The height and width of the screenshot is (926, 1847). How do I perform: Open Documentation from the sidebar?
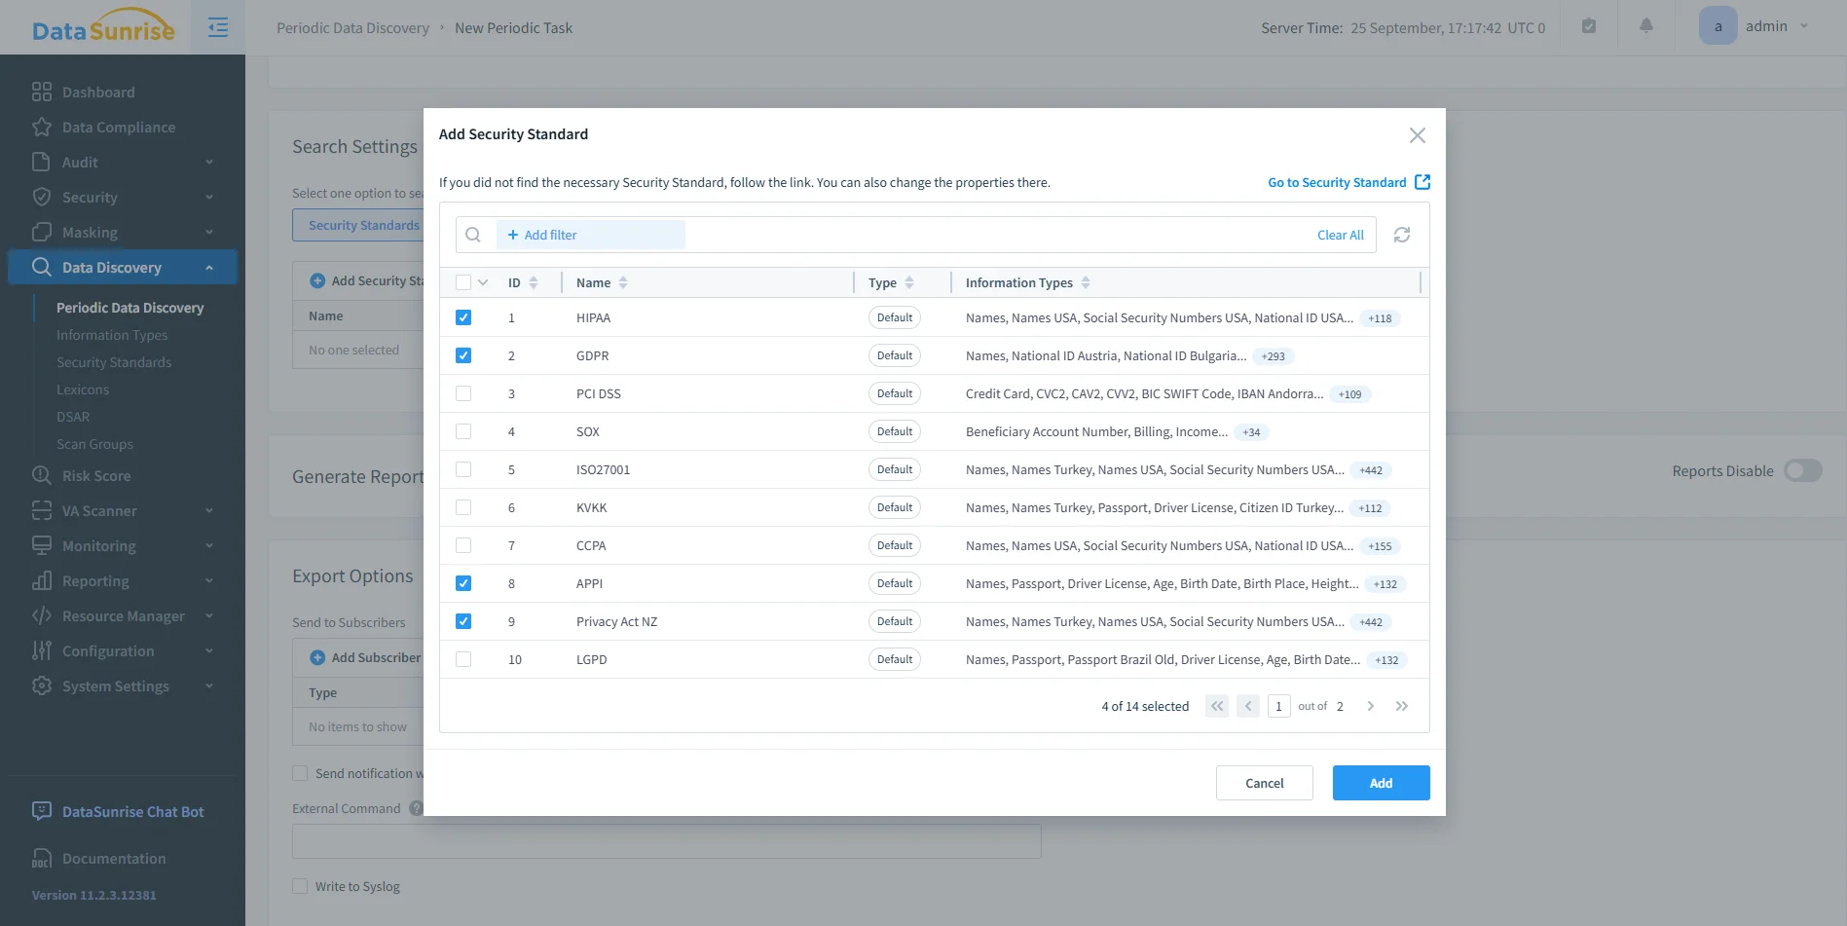coord(113,858)
